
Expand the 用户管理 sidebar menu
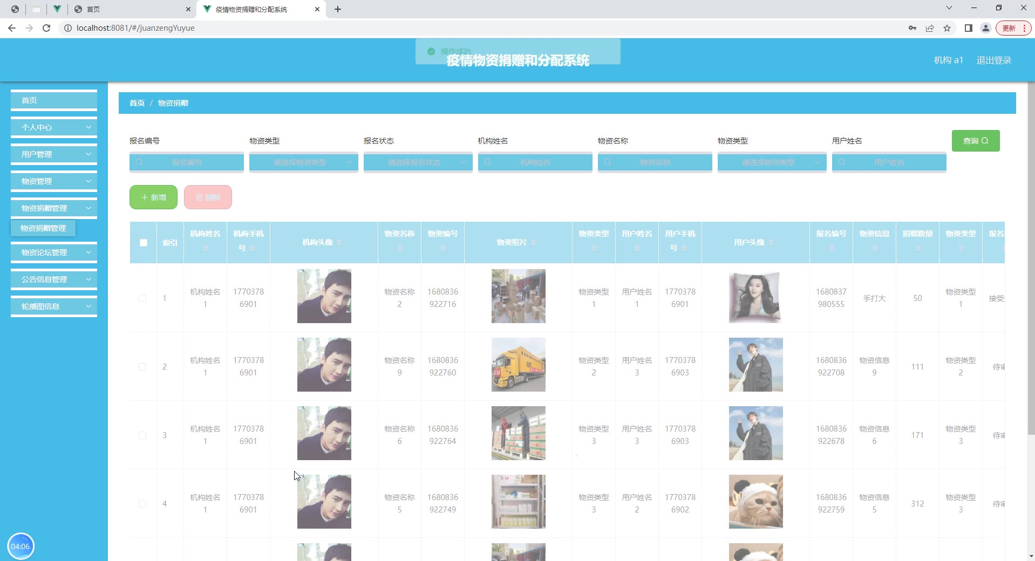click(54, 154)
